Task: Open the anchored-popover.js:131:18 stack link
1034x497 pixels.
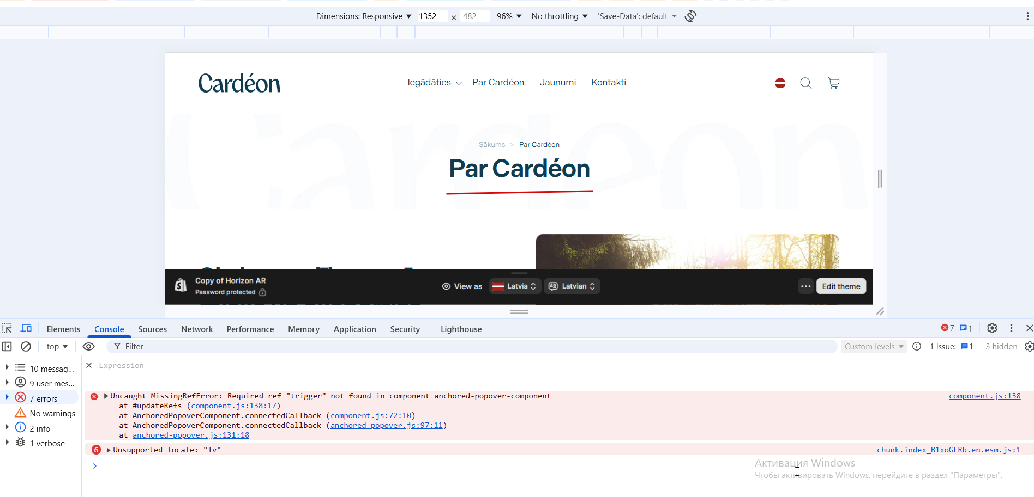Action: [x=191, y=435]
